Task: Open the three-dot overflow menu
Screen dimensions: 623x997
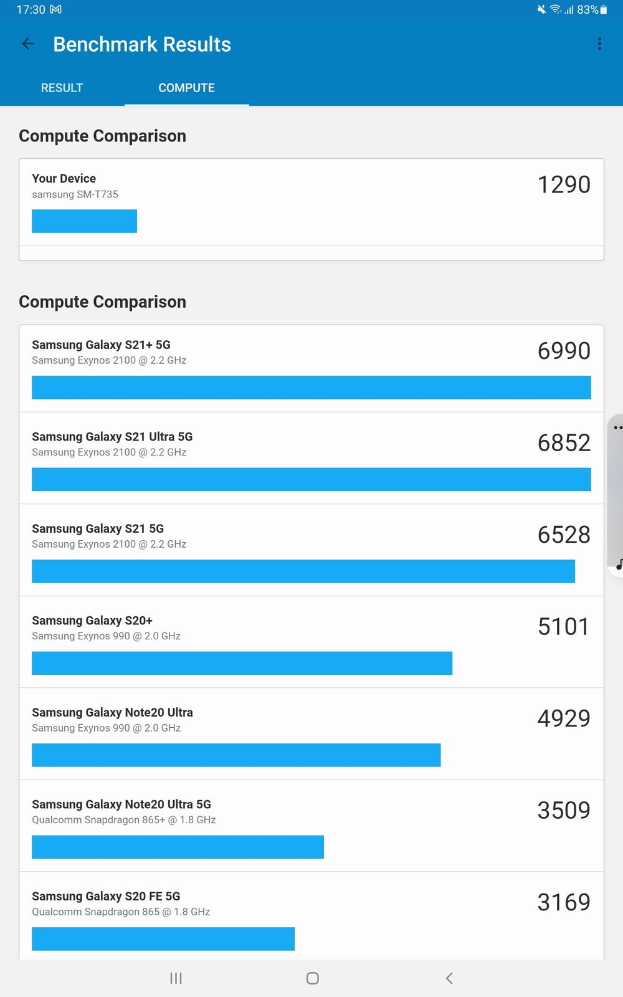Action: pos(599,44)
